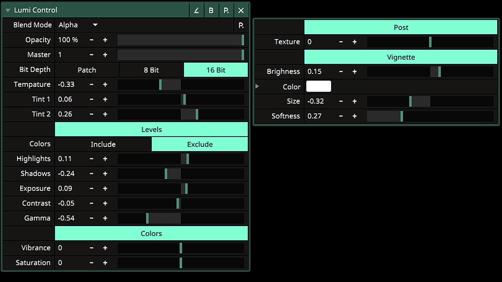Click the Vignette section header
Screen dimensions: 502x282
pyautogui.click(x=401, y=57)
